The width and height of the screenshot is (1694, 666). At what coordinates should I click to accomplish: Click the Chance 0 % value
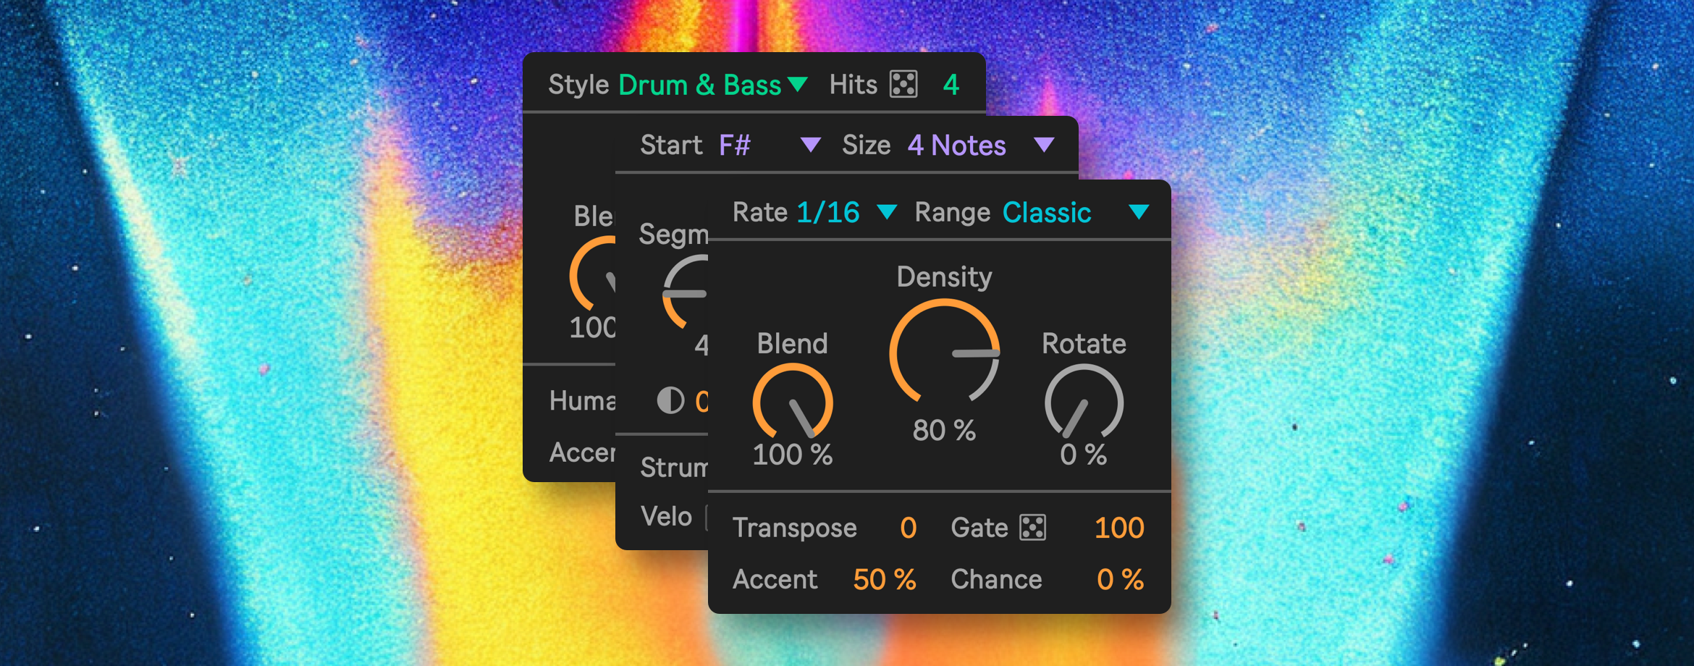pyautogui.click(x=1119, y=580)
